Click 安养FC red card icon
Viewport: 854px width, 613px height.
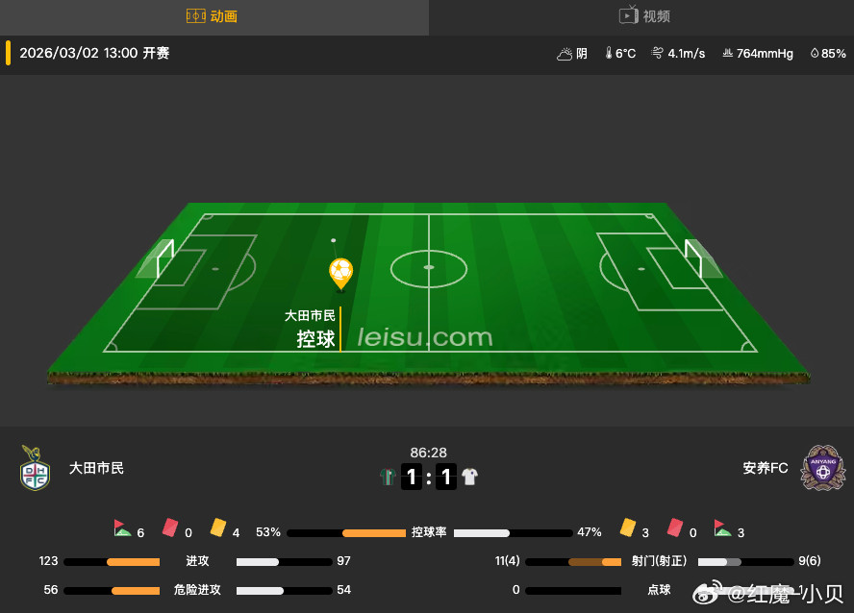pyautogui.click(x=675, y=527)
